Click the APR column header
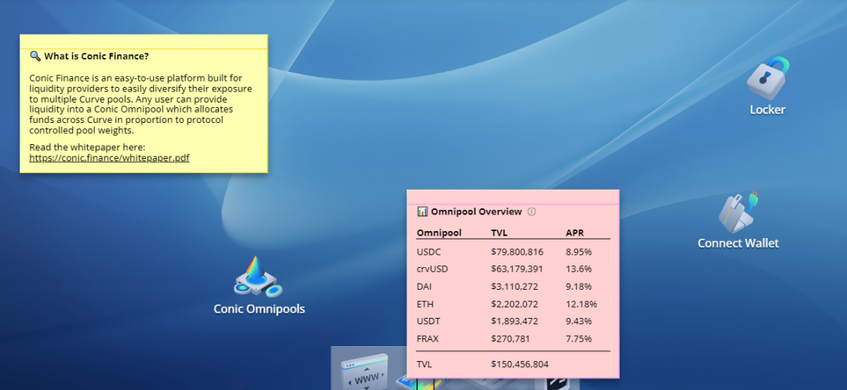 [x=575, y=233]
